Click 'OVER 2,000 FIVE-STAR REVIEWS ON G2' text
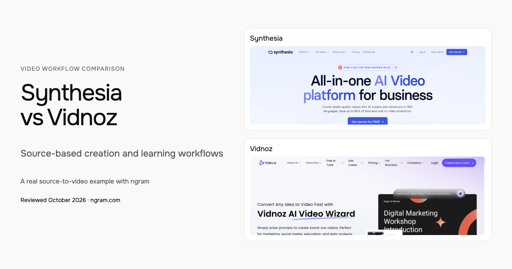Image resolution: width=512 pixels, height=269 pixels. [367, 68]
